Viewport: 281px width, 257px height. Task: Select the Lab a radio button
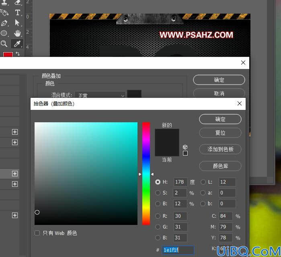203,193
